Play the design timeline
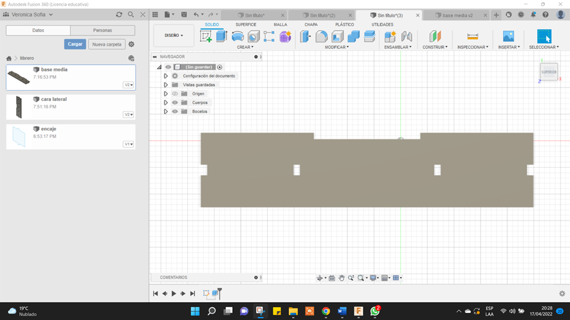 (174, 294)
